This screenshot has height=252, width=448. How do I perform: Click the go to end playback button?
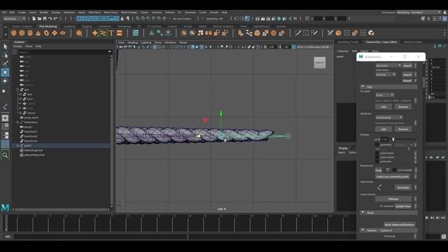(x=443, y=218)
